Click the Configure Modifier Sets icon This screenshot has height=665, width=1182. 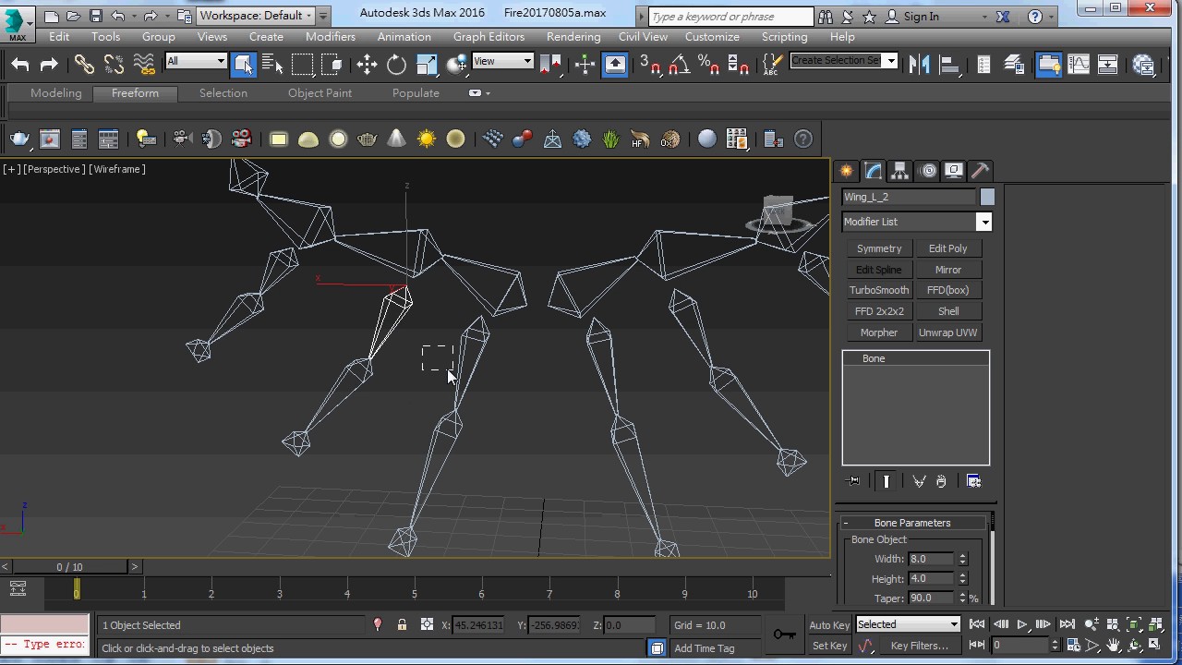point(973,481)
